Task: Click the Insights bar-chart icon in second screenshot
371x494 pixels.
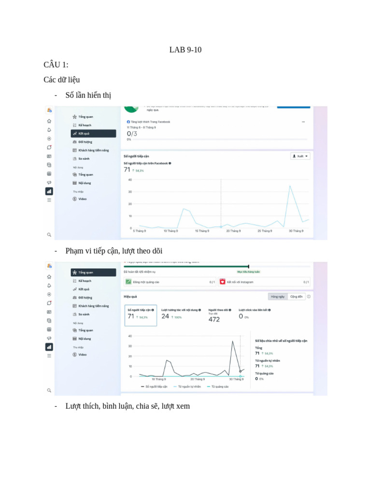Action: tap(49, 347)
